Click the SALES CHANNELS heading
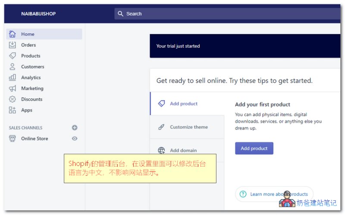This screenshot has width=345, height=215. pyautogui.click(x=25, y=128)
